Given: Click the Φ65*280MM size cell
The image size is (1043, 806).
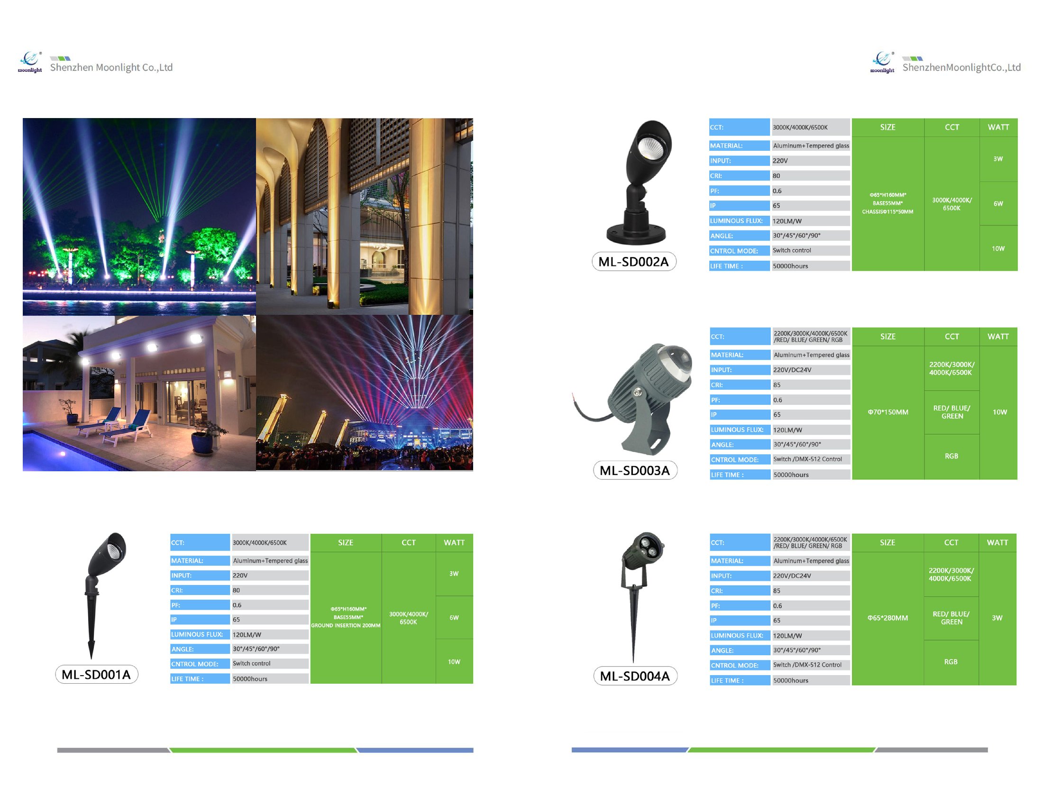Looking at the screenshot, I should (887, 618).
